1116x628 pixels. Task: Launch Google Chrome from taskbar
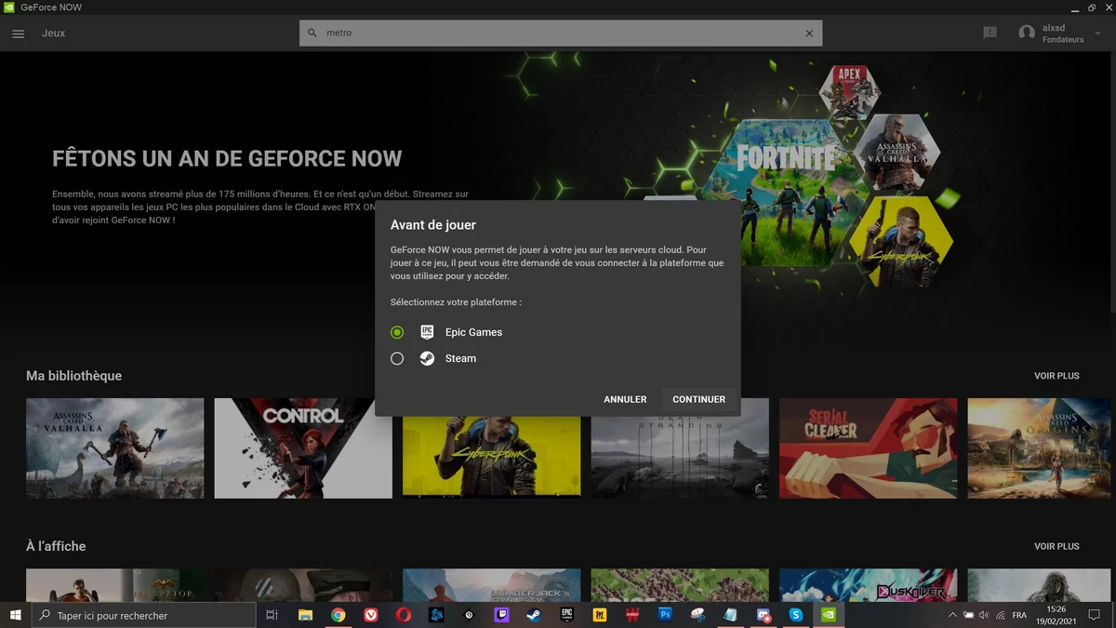click(x=339, y=615)
